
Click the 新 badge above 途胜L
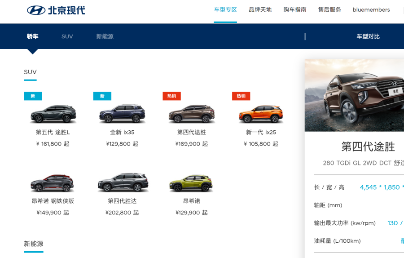(33, 96)
